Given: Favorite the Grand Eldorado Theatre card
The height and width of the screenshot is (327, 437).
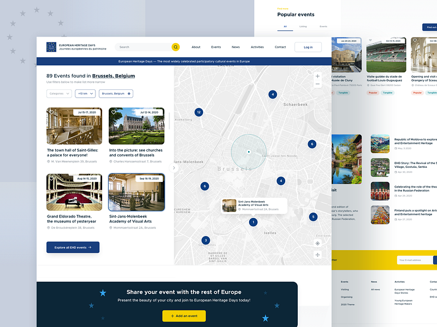Looking at the screenshot, I should coord(51,179).
